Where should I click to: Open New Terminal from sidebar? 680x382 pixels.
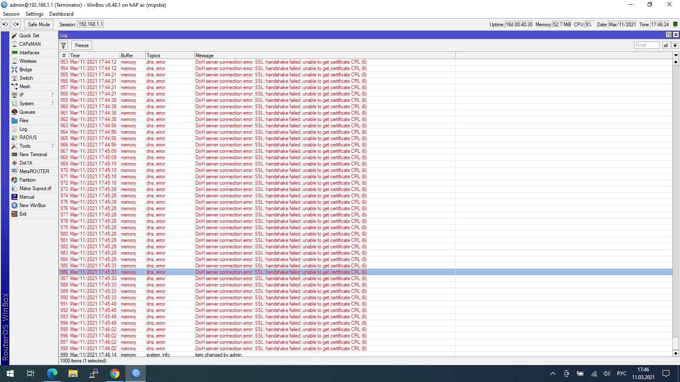[33, 154]
